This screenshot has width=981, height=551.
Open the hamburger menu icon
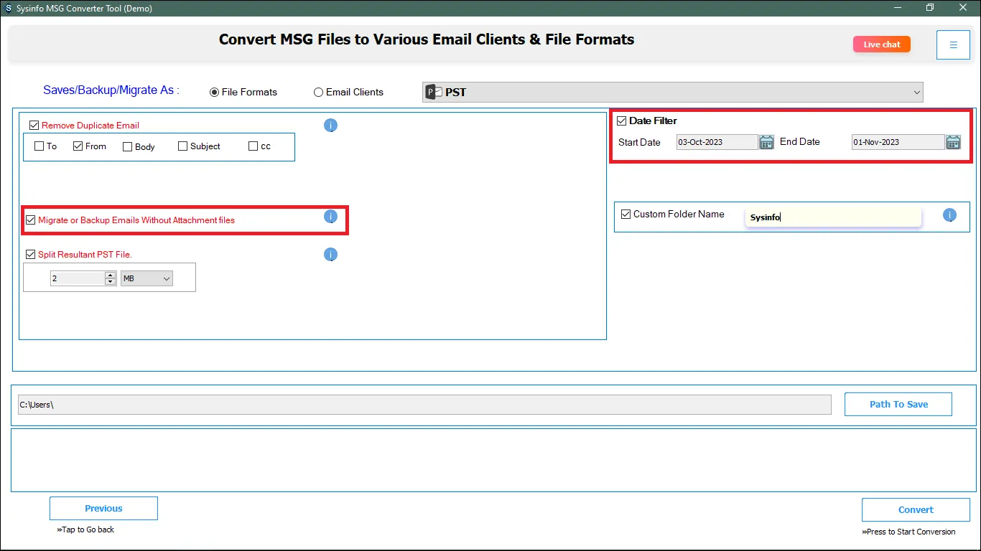pos(953,44)
